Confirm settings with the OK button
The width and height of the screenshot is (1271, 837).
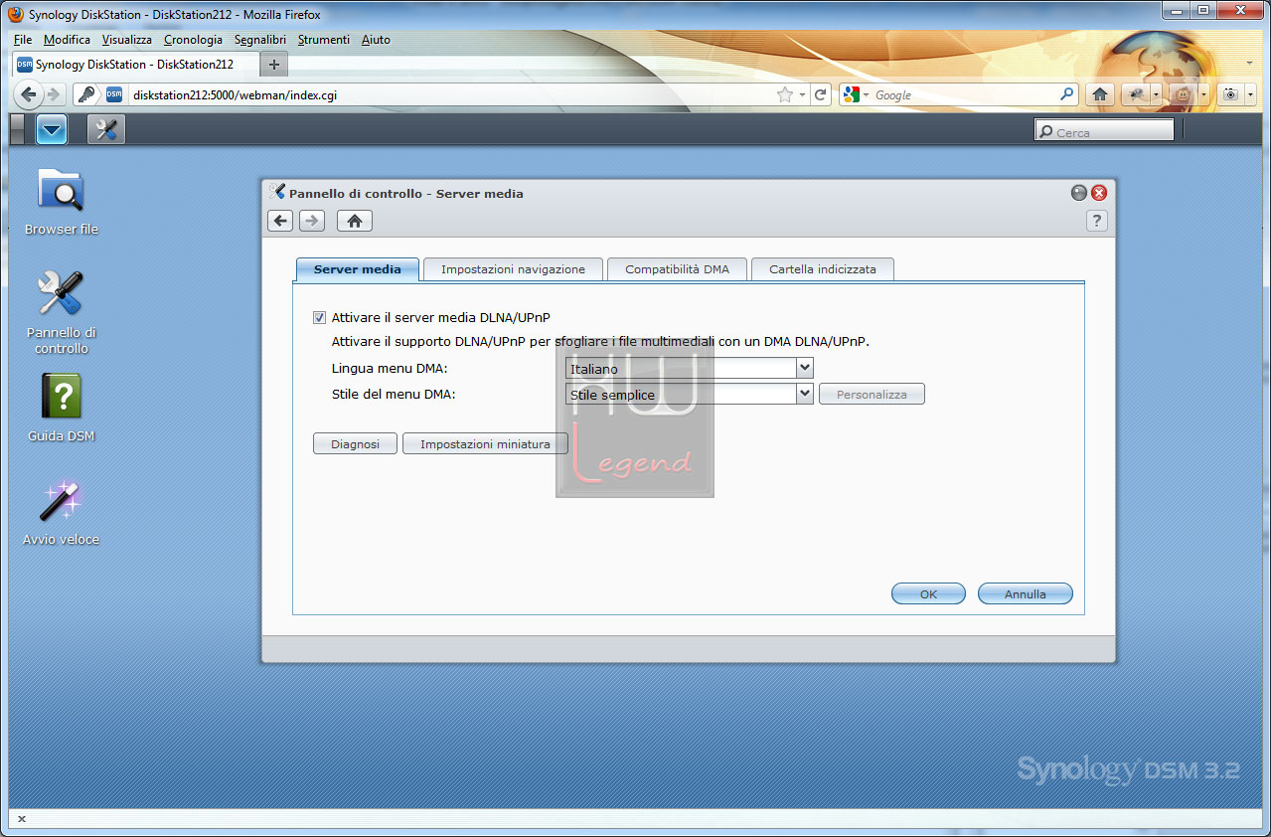point(928,593)
